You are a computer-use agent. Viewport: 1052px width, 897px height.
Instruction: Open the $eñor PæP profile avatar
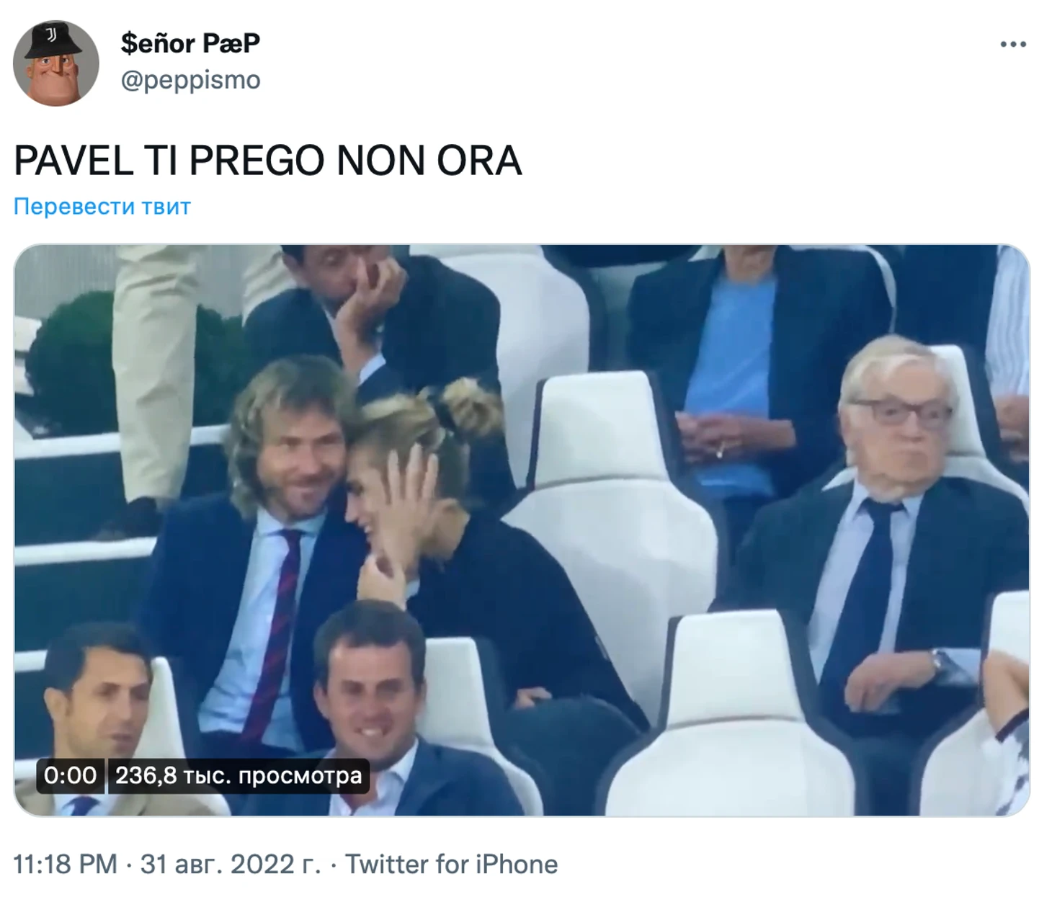56,63
